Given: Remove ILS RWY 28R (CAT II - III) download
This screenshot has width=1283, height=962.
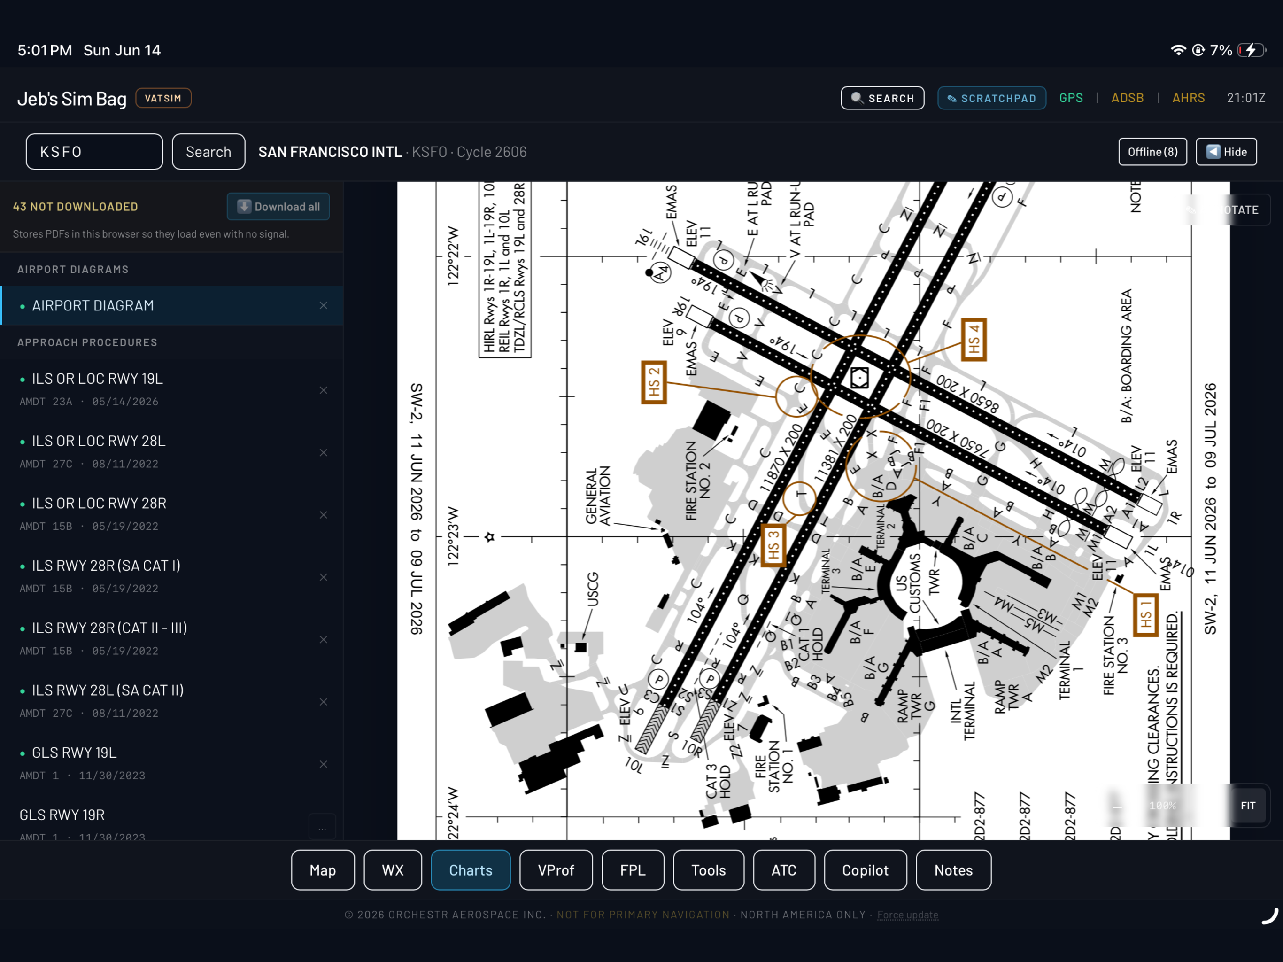Looking at the screenshot, I should 323,639.
